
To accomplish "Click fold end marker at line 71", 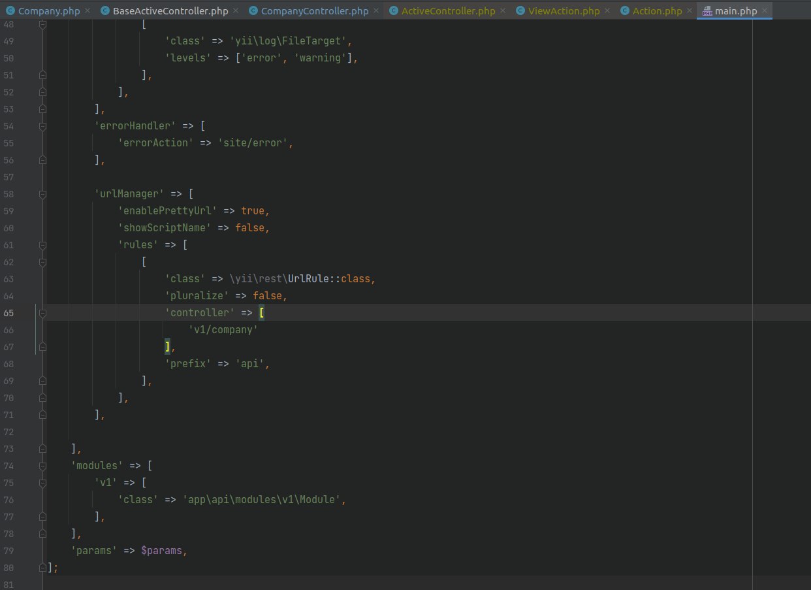I will (x=42, y=415).
